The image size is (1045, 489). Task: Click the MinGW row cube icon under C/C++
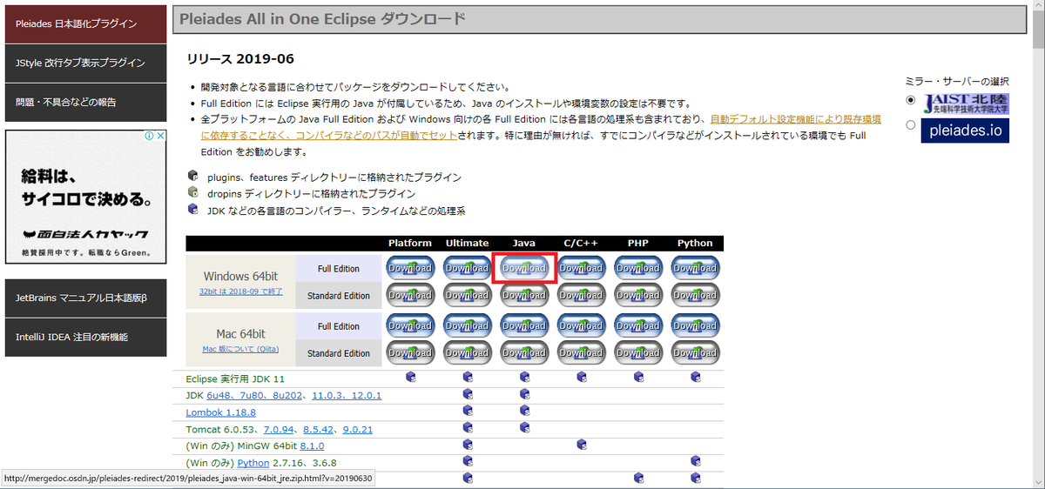[581, 445]
